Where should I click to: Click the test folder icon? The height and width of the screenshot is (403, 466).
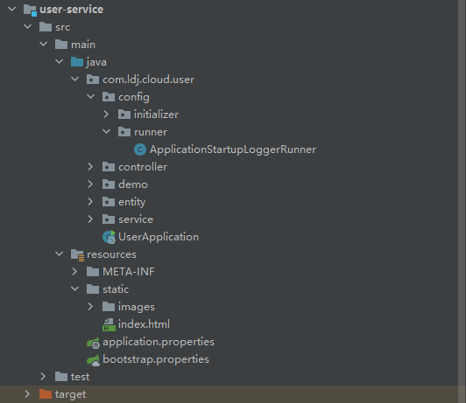pyautogui.click(x=61, y=377)
